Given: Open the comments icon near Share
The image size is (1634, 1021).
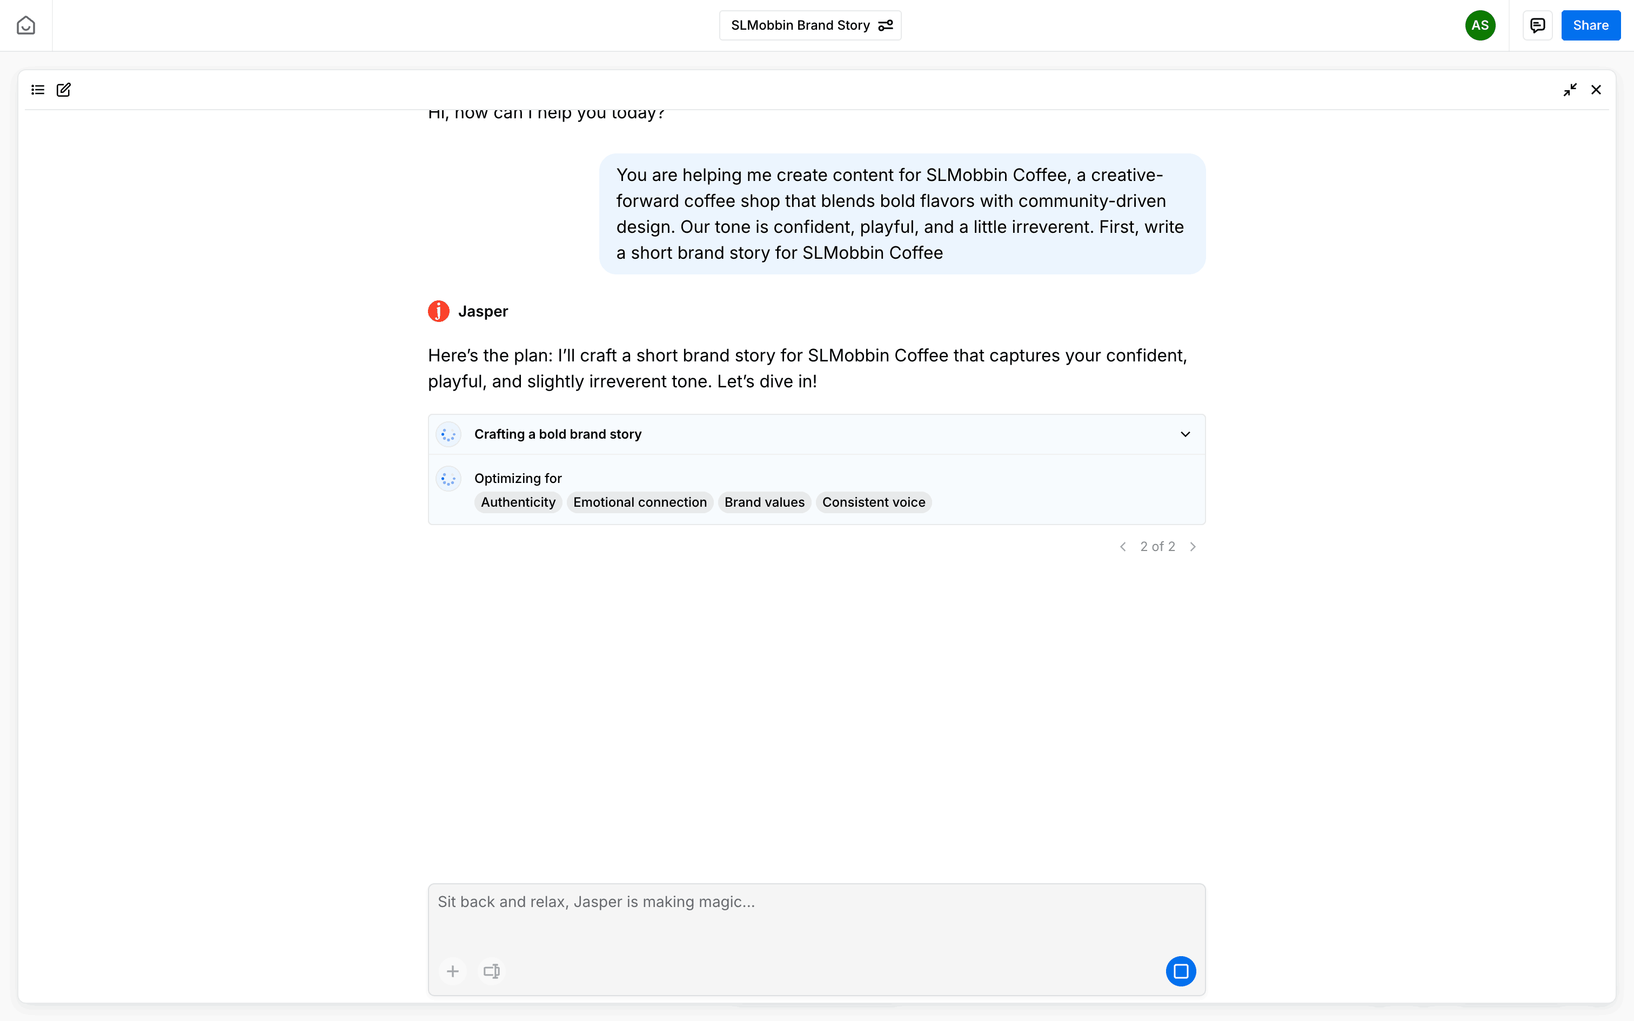Looking at the screenshot, I should click(1537, 26).
